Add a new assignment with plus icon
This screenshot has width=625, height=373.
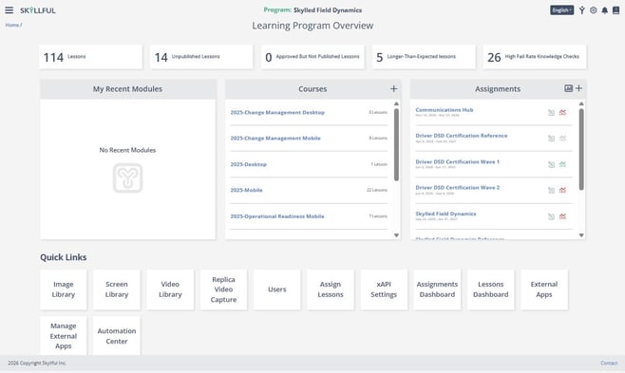point(578,88)
